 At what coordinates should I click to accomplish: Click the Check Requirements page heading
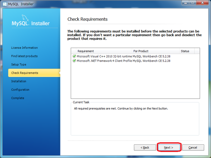click(x=88, y=19)
